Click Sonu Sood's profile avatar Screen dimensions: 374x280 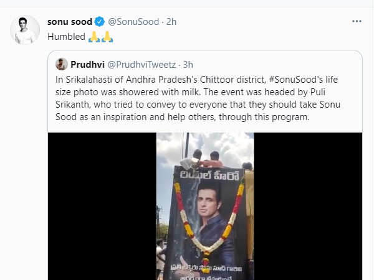[x=25, y=30]
